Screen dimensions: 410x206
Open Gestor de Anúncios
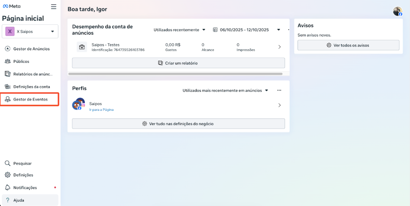tap(31, 49)
